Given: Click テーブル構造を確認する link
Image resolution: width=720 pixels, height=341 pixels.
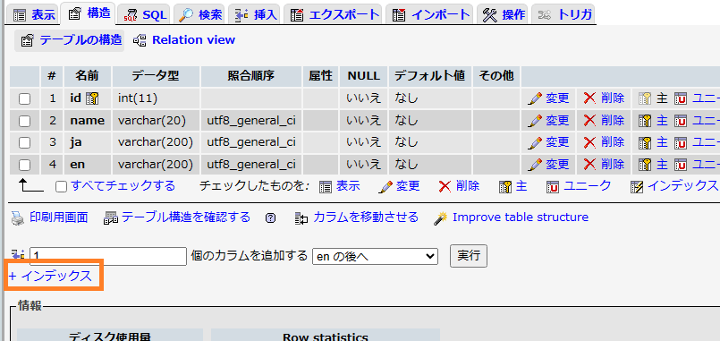Looking at the screenshot, I should pos(186,217).
